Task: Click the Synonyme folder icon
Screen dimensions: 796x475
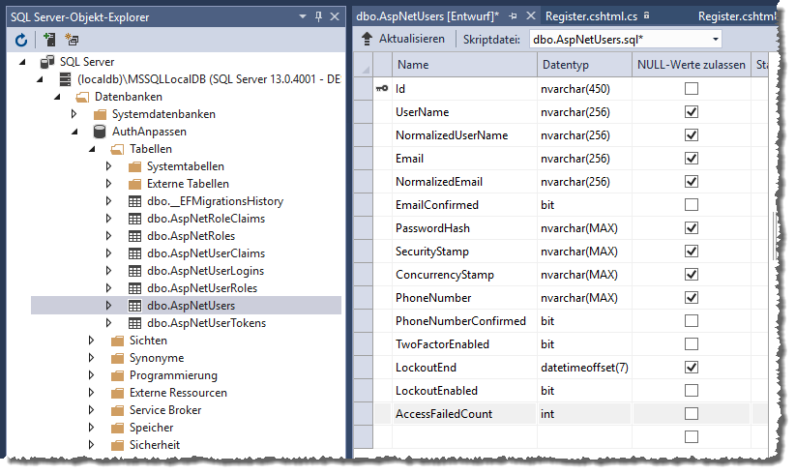Action: pyautogui.click(x=117, y=358)
